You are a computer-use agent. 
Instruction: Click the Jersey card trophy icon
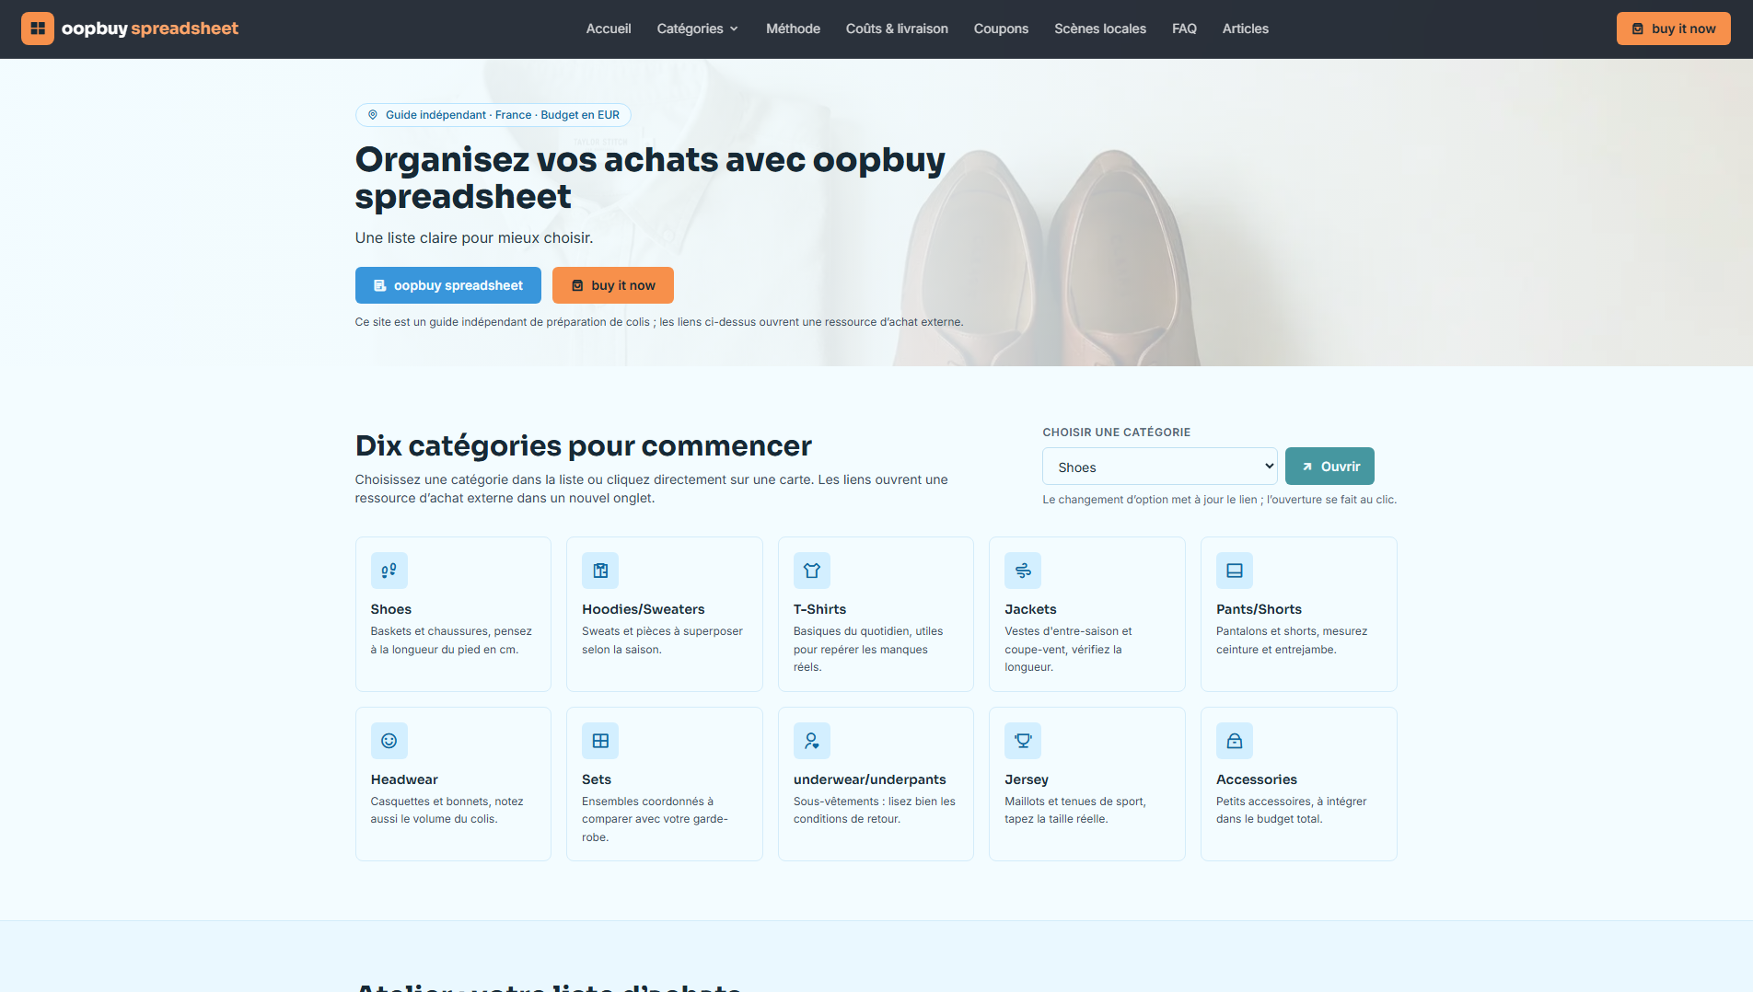click(1023, 741)
